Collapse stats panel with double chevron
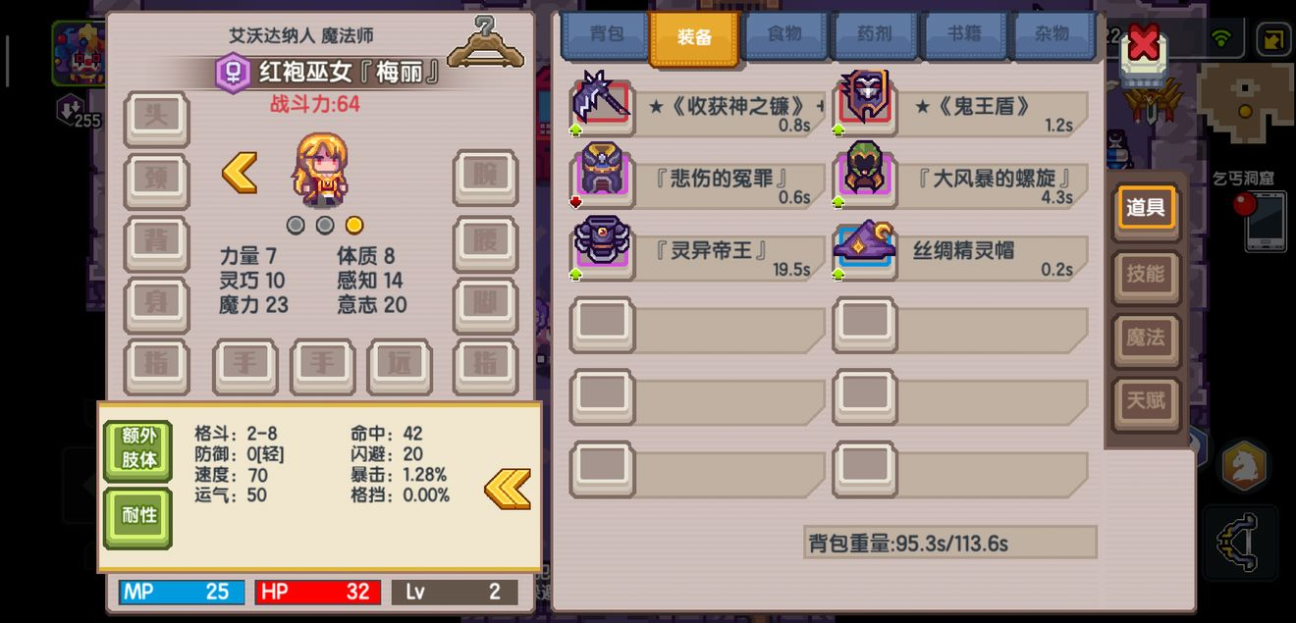 [508, 489]
